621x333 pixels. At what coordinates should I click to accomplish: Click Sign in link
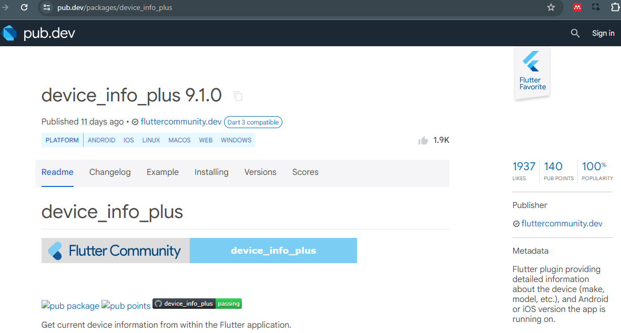point(603,33)
